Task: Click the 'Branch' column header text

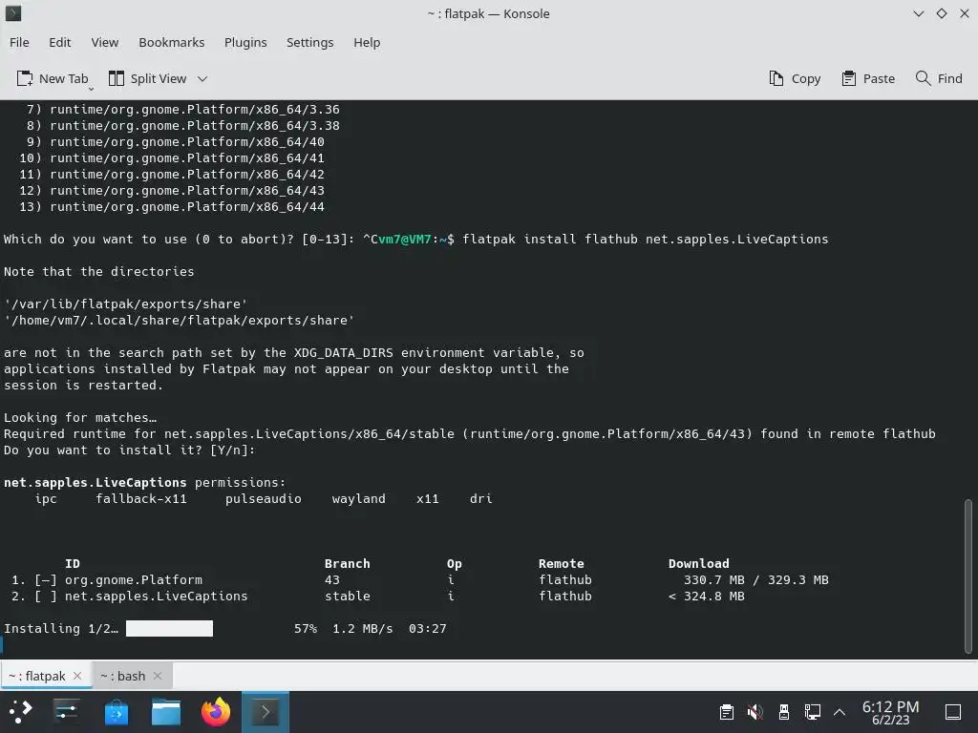Action: pos(348,563)
